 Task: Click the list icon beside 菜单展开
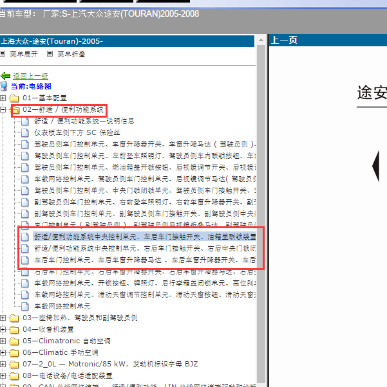coord(3,53)
